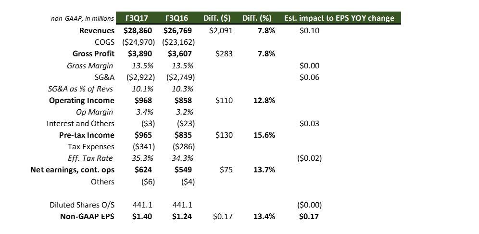This screenshot has height=234, width=479.
Task: Click the 12.8% operating income growth cell
Action: (264, 101)
